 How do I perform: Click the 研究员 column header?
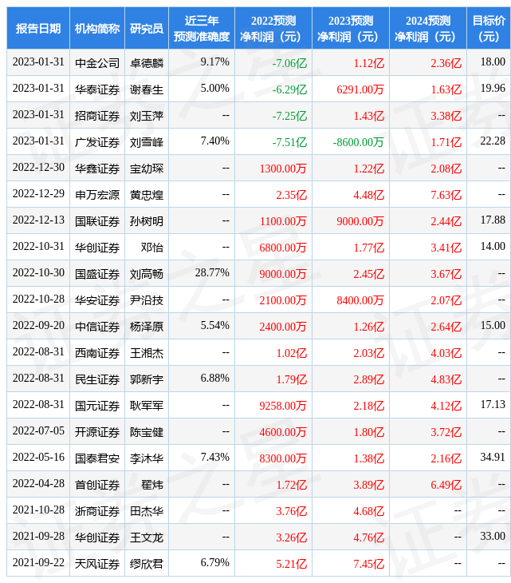tap(147, 29)
